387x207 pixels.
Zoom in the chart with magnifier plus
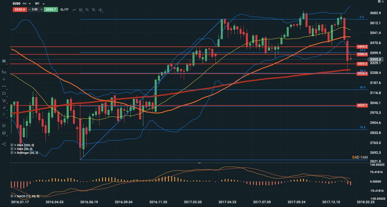click(94, 10)
